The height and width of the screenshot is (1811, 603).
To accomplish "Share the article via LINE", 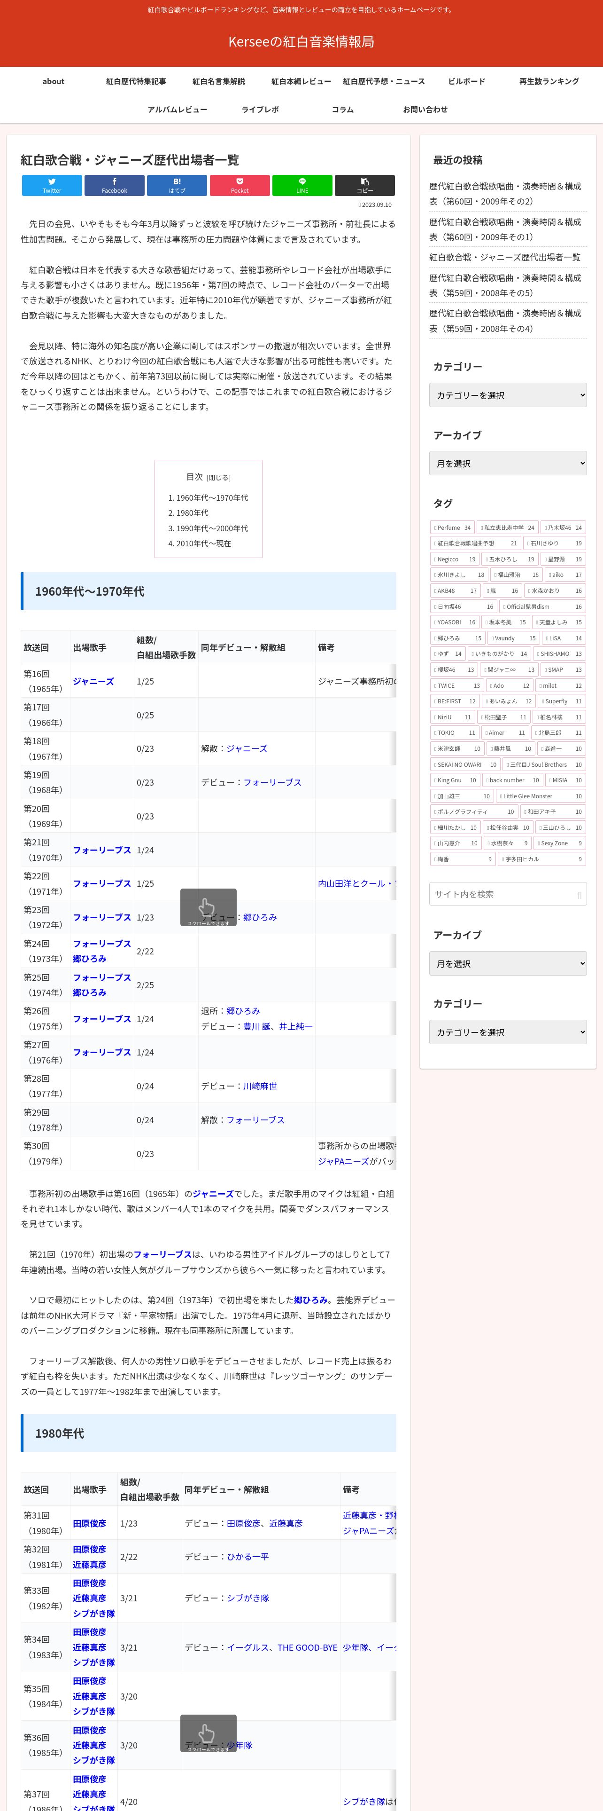I will tap(302, 185).
